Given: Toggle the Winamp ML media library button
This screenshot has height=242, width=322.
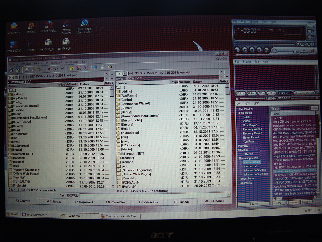Looking at the screenshot, I should click(x=312, y=44).
